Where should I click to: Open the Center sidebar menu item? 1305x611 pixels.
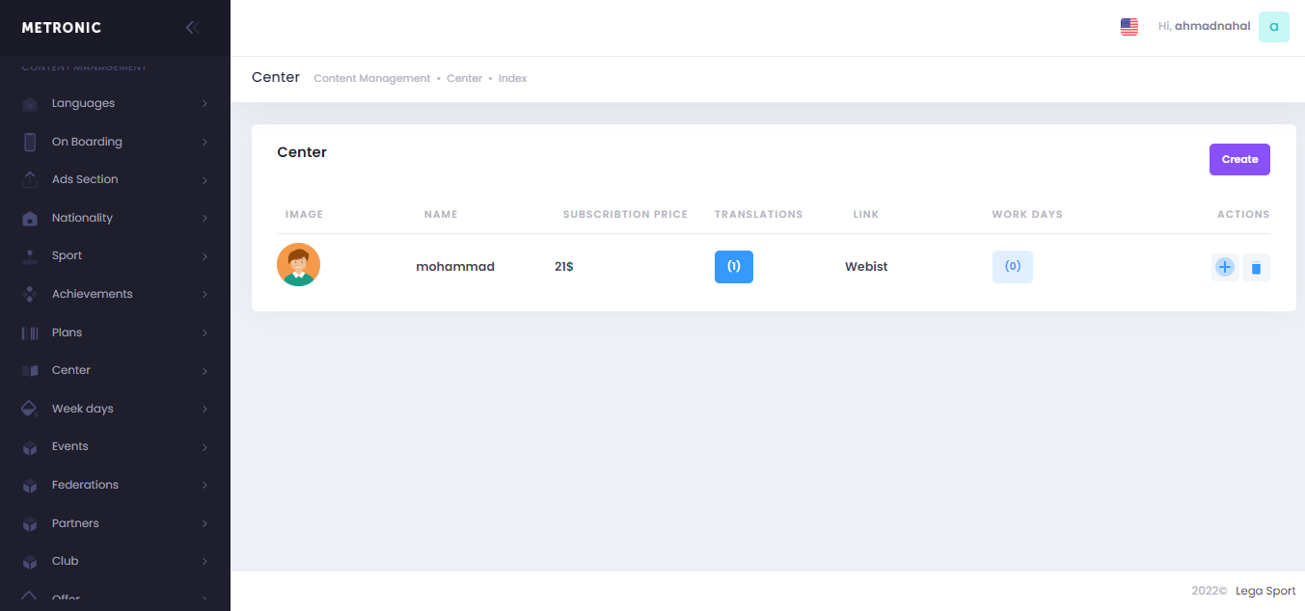click(x=71, y=370)
